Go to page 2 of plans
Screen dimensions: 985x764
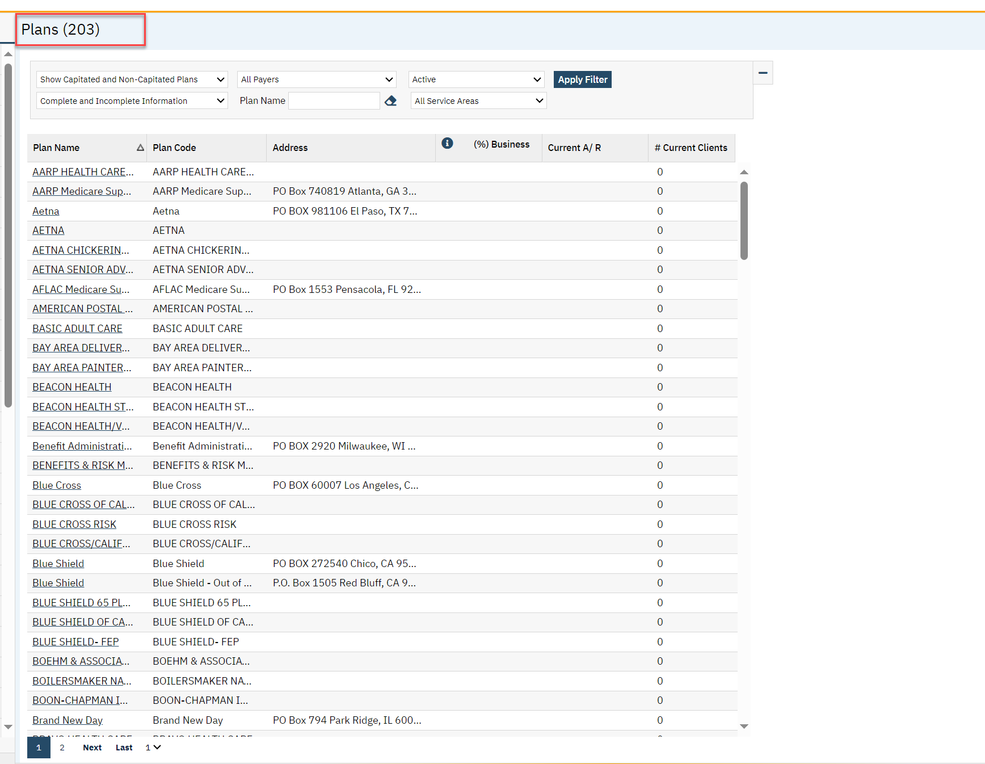(62, 748)
